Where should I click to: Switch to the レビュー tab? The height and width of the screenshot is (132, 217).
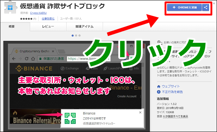pyautogui.click(x=48, y=27)
